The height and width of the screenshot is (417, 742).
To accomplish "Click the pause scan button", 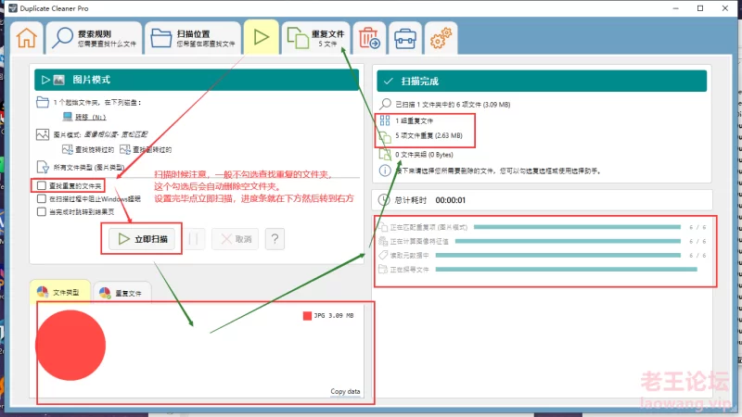I will pyautogui.click(x=194, y=239).
